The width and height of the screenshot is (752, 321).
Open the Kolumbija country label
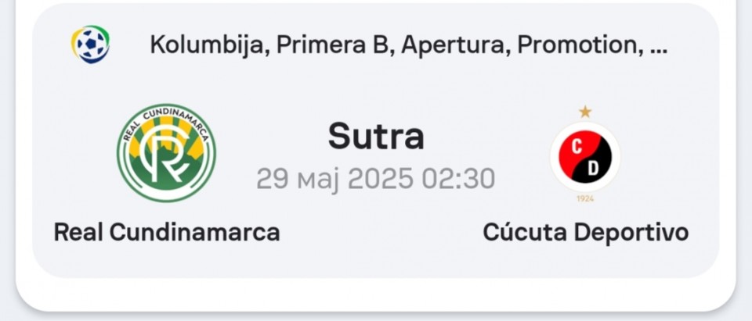209,45
